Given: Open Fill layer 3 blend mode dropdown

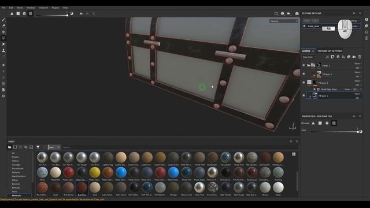Looking at the screenshot, I should [x=357, y=72].
